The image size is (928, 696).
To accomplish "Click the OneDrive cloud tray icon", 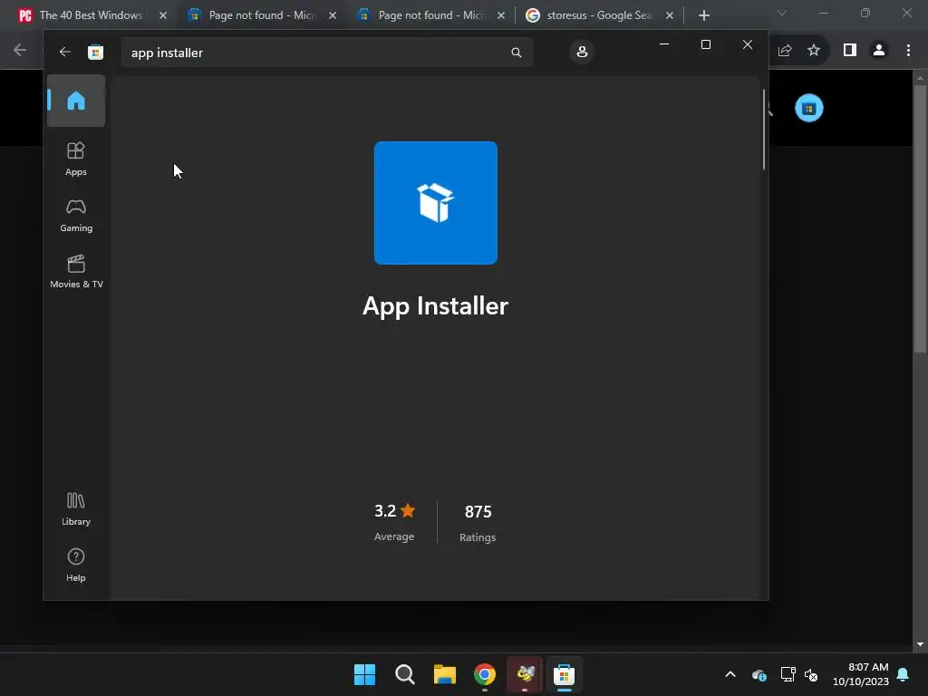I will pos(759,674).
